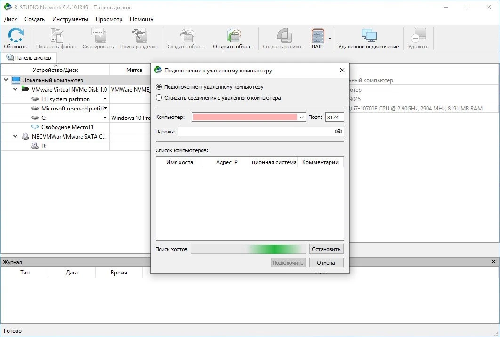Click the info icon on Панель дисков tab
This screenshot has height=337, width=500.
coord(10,58)
